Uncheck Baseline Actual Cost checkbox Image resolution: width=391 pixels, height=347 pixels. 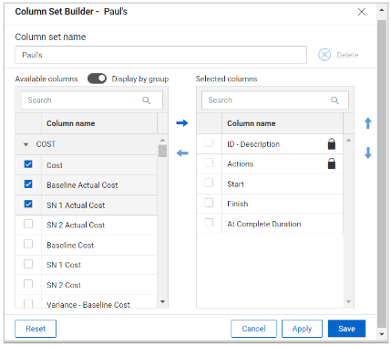point(28,184)
